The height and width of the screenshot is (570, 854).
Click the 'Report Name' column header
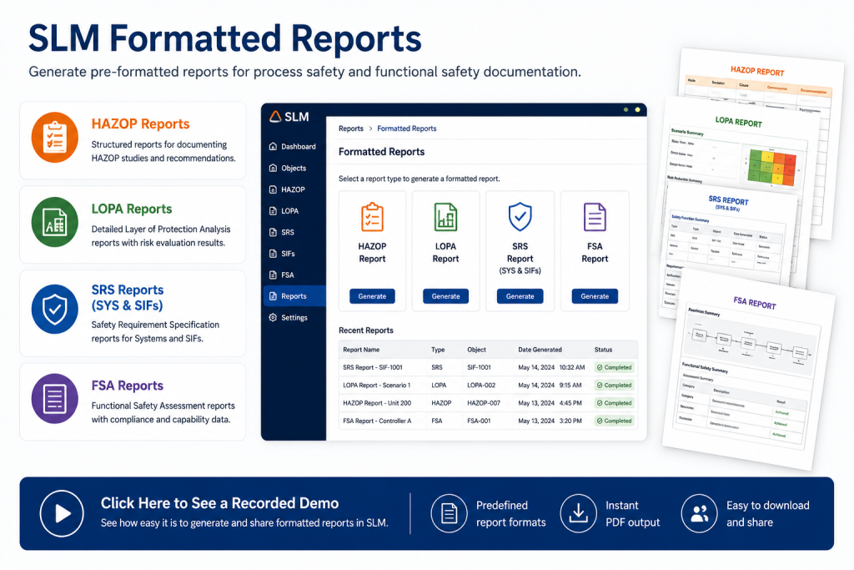[x=361, y=350]
